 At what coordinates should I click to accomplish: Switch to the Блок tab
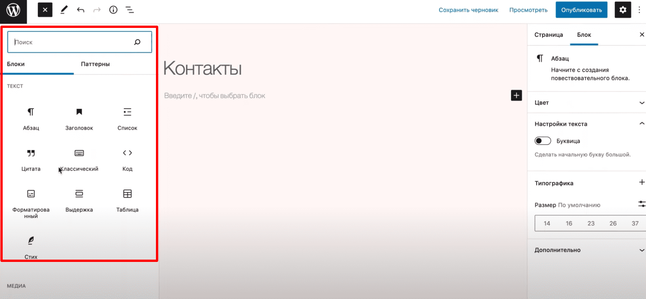pyautogui.click(x=584, y=35)
